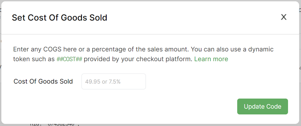Viewport: 301px width, 126px height.
Task: Follow the green Learn more hyperlink
Action: point(211,59)
